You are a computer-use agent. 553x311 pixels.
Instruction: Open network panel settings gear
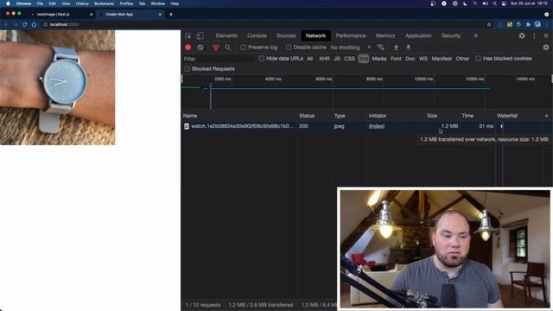coord(546,48)
